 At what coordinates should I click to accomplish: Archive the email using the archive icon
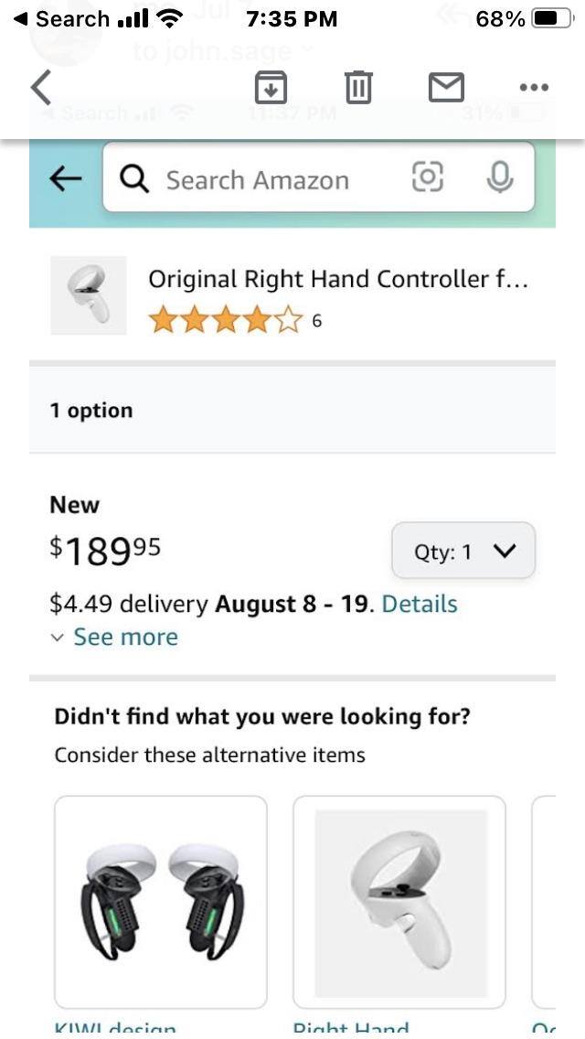pyautogui.click(x=271, y=88)
